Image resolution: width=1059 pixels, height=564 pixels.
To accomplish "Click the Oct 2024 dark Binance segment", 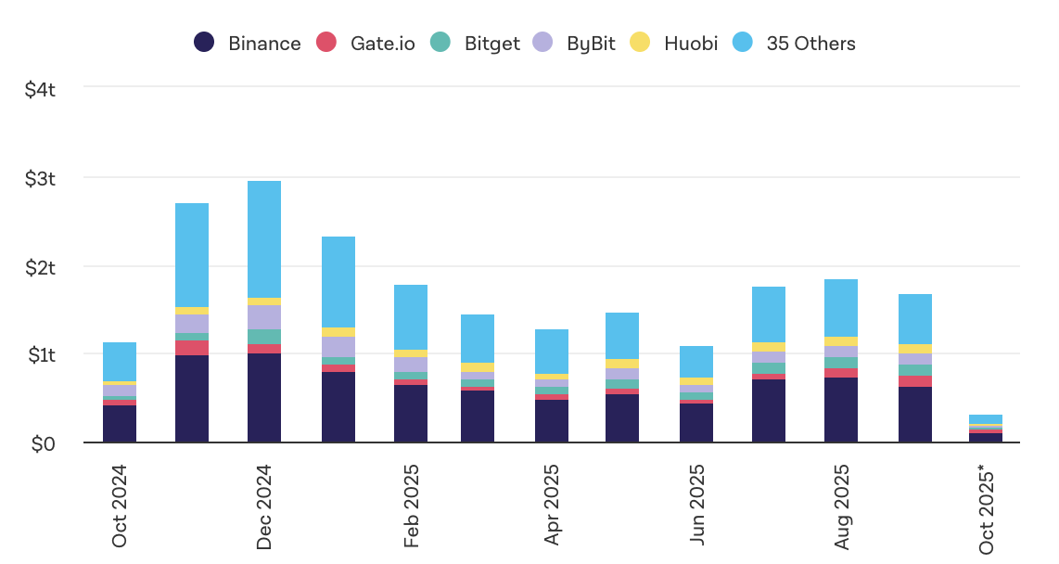I will pyautogui.click(x=120, y=424).
